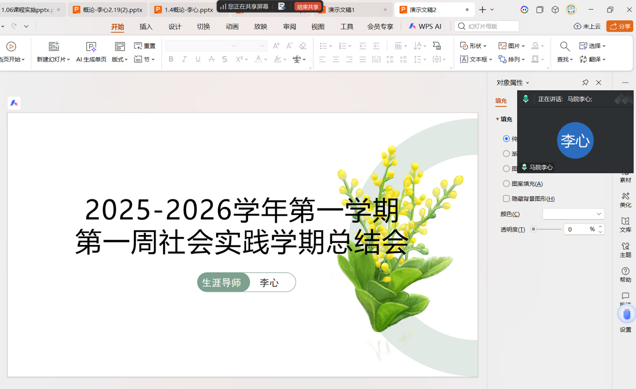Open the 主题 themes sidebar icon
Screen dimensions: 636x389
pyautogui.click(x=625, y=250)
